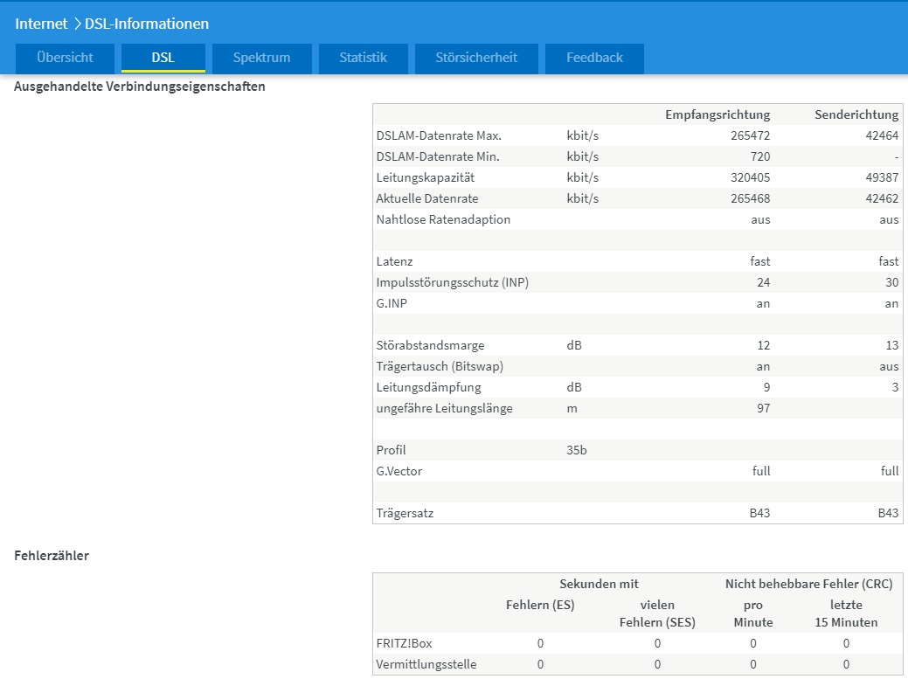Click the 35b profile value
This screenshot has height=679, width=908.
click(576, 450)
